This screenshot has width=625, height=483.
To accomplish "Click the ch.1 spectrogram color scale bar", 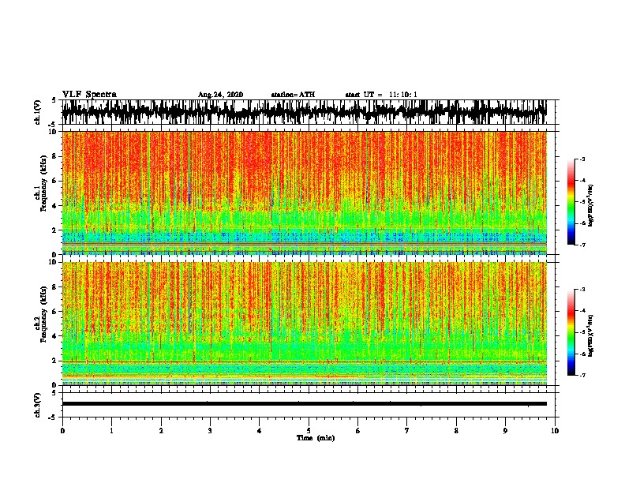I will 571,201.
